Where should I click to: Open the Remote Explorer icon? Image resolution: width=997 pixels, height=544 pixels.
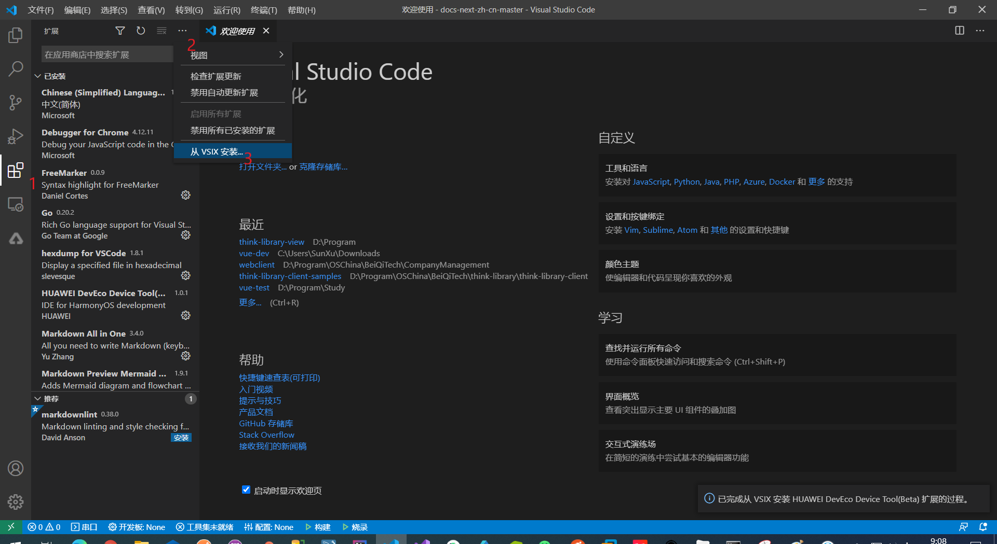pos(16,204)
